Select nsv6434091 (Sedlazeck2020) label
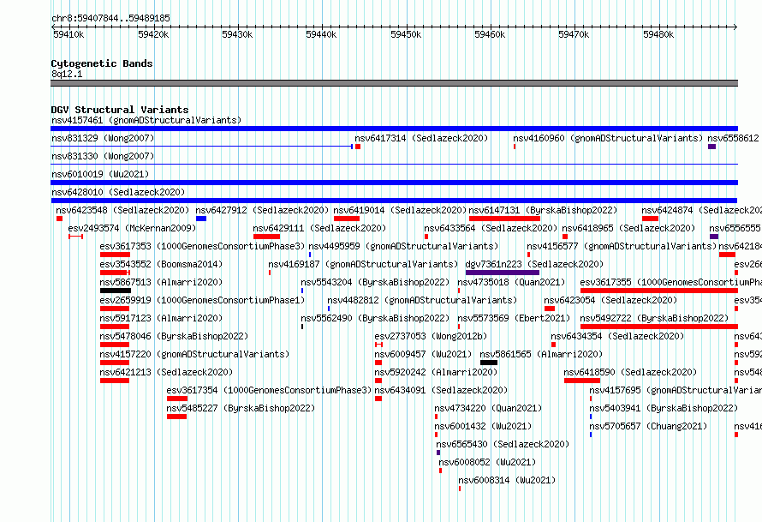The image size is (762, 522). pos(441,390)
